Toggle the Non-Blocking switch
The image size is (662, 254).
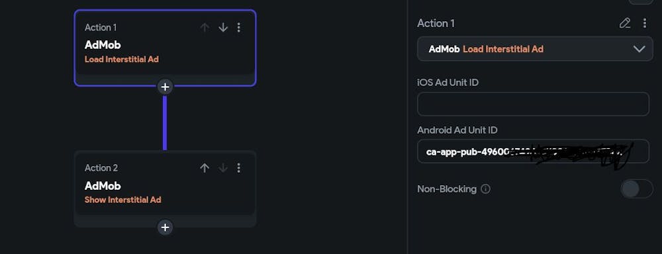[x=637, y=189]
